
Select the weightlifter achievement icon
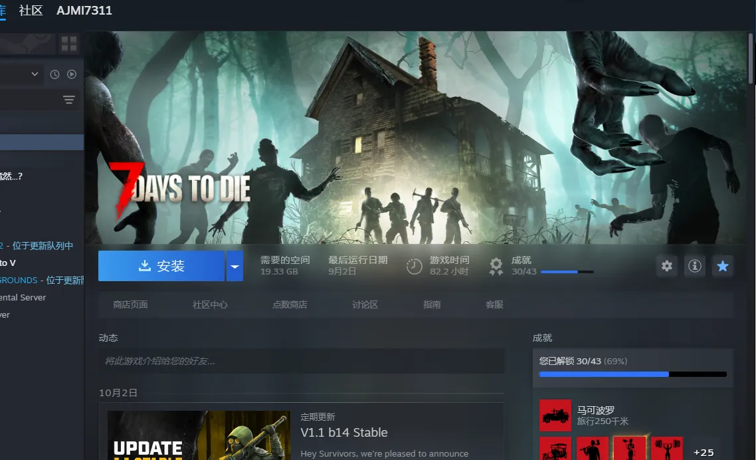[666, 449]
